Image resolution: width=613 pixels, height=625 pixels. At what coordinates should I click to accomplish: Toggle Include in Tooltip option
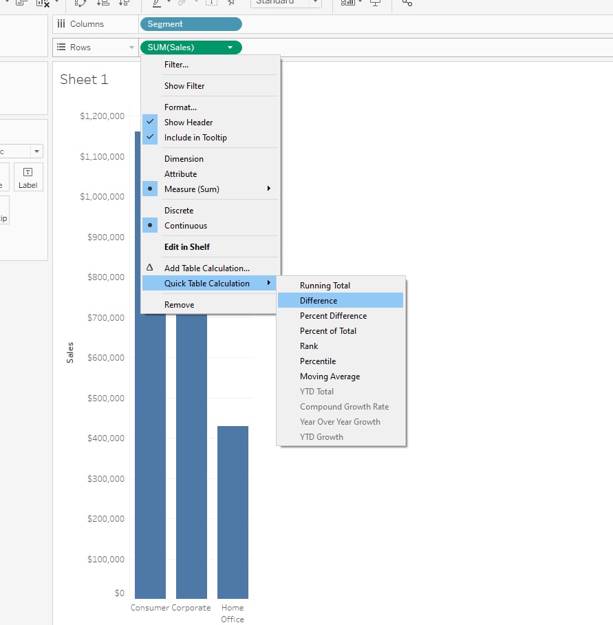(210, 138)
